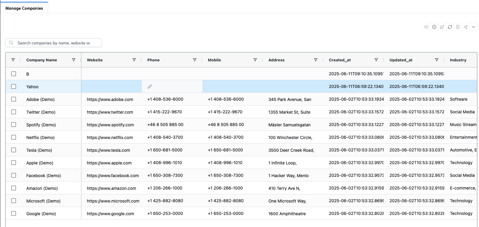This screenshot has width=479, height=227.
Task: Check the Twitter (Demo) row checkbox
Action: [14, 112]
